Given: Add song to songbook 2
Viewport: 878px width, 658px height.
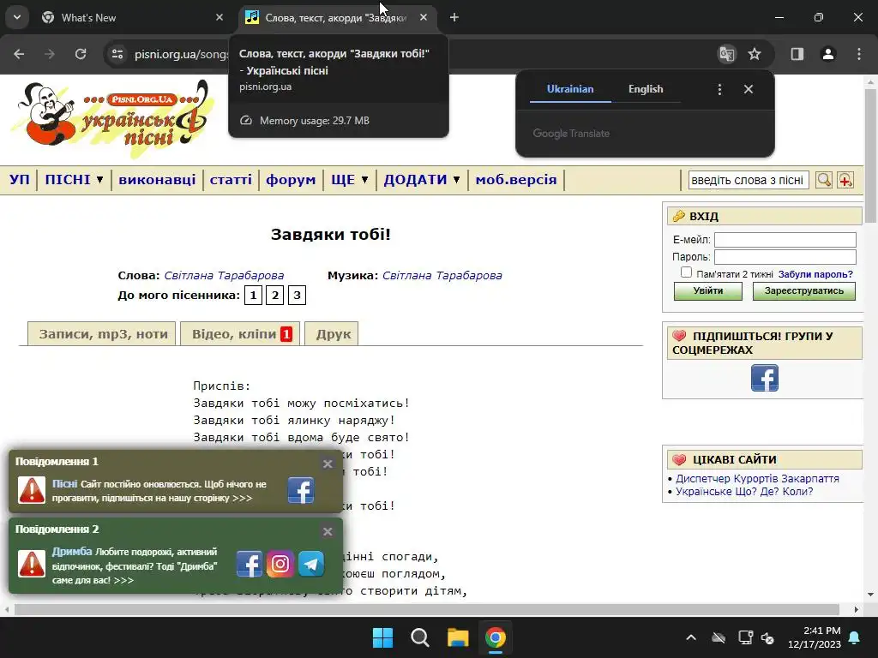Looking at the screenshot, I should point(275,295).
